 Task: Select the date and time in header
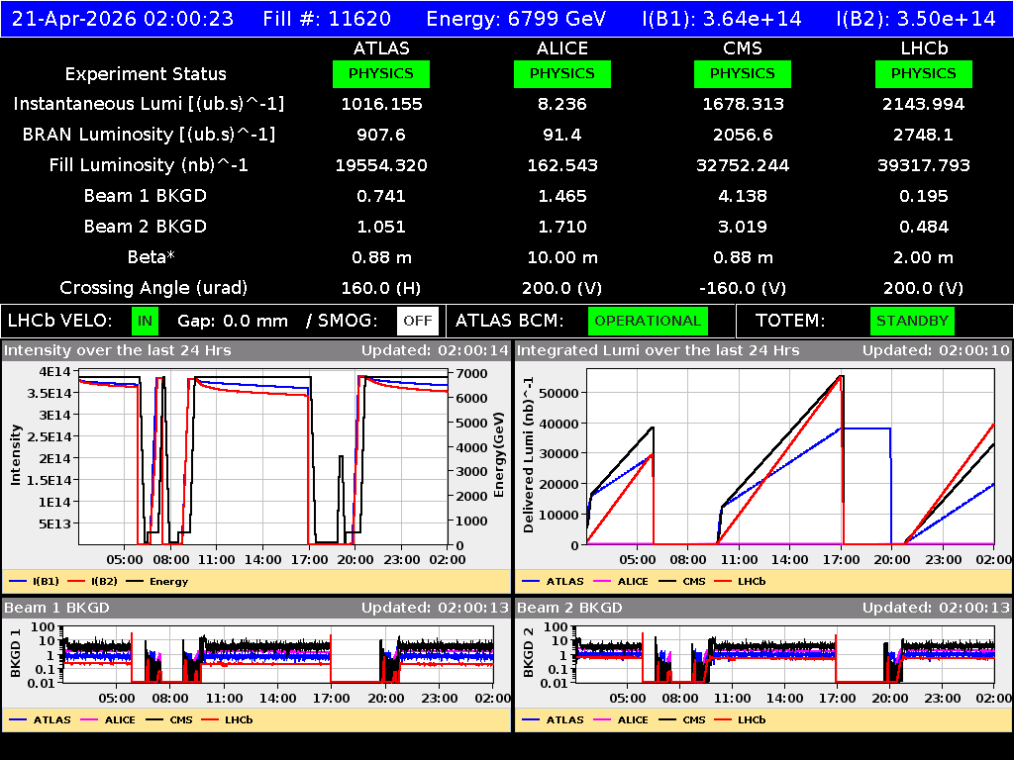123,18
